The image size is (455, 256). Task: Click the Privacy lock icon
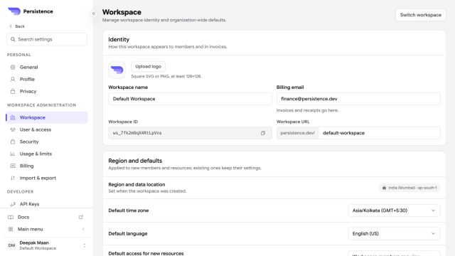[13, 92]
